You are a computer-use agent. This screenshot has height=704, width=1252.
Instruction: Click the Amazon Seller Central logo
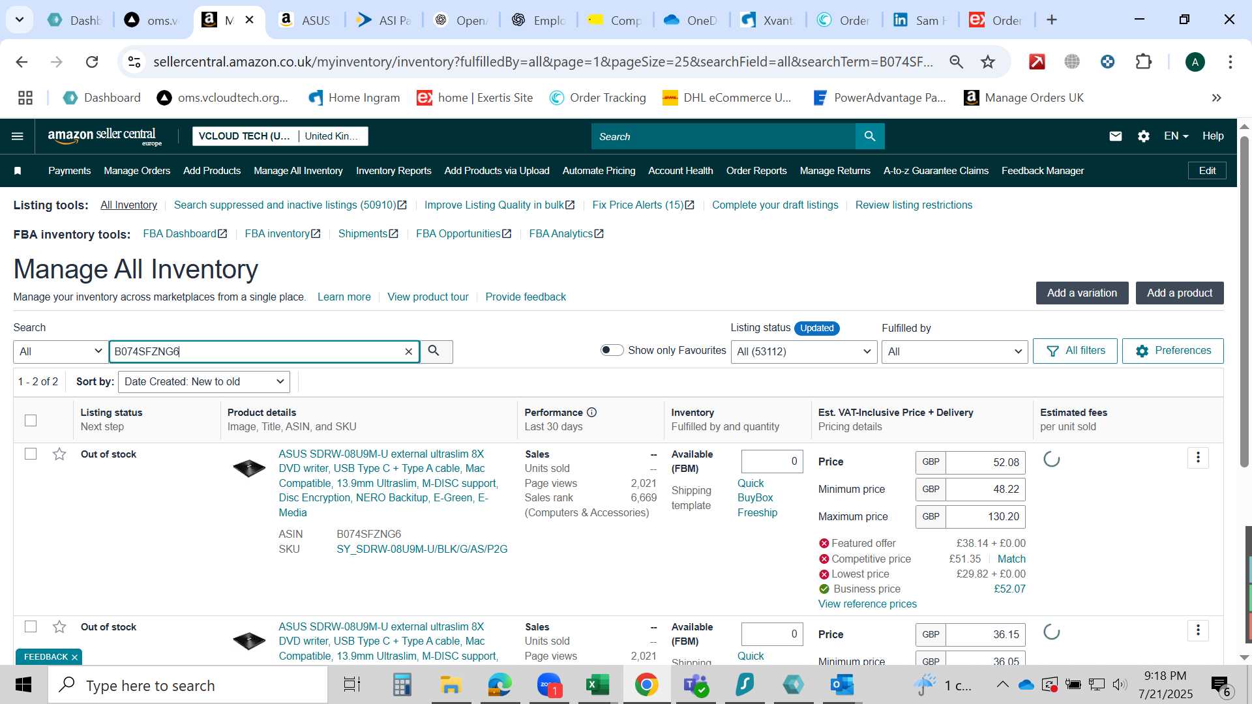104,136
